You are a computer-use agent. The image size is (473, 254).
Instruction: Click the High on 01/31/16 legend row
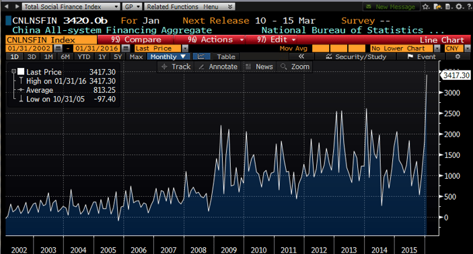pos(67,81)
